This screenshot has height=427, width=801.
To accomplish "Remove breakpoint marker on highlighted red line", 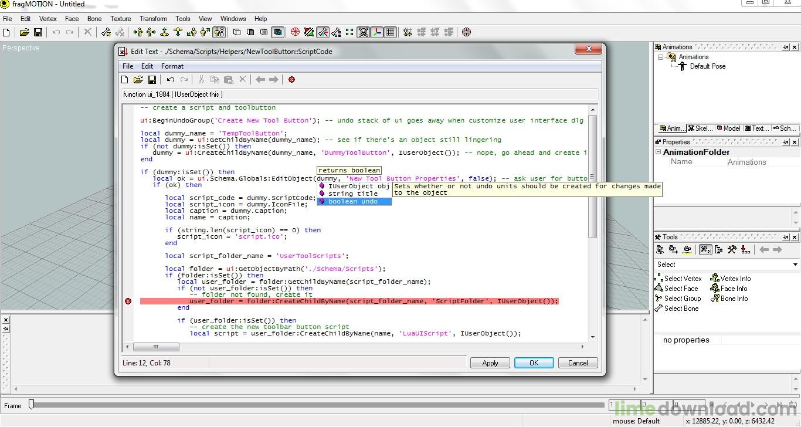I will click(128, 301).
